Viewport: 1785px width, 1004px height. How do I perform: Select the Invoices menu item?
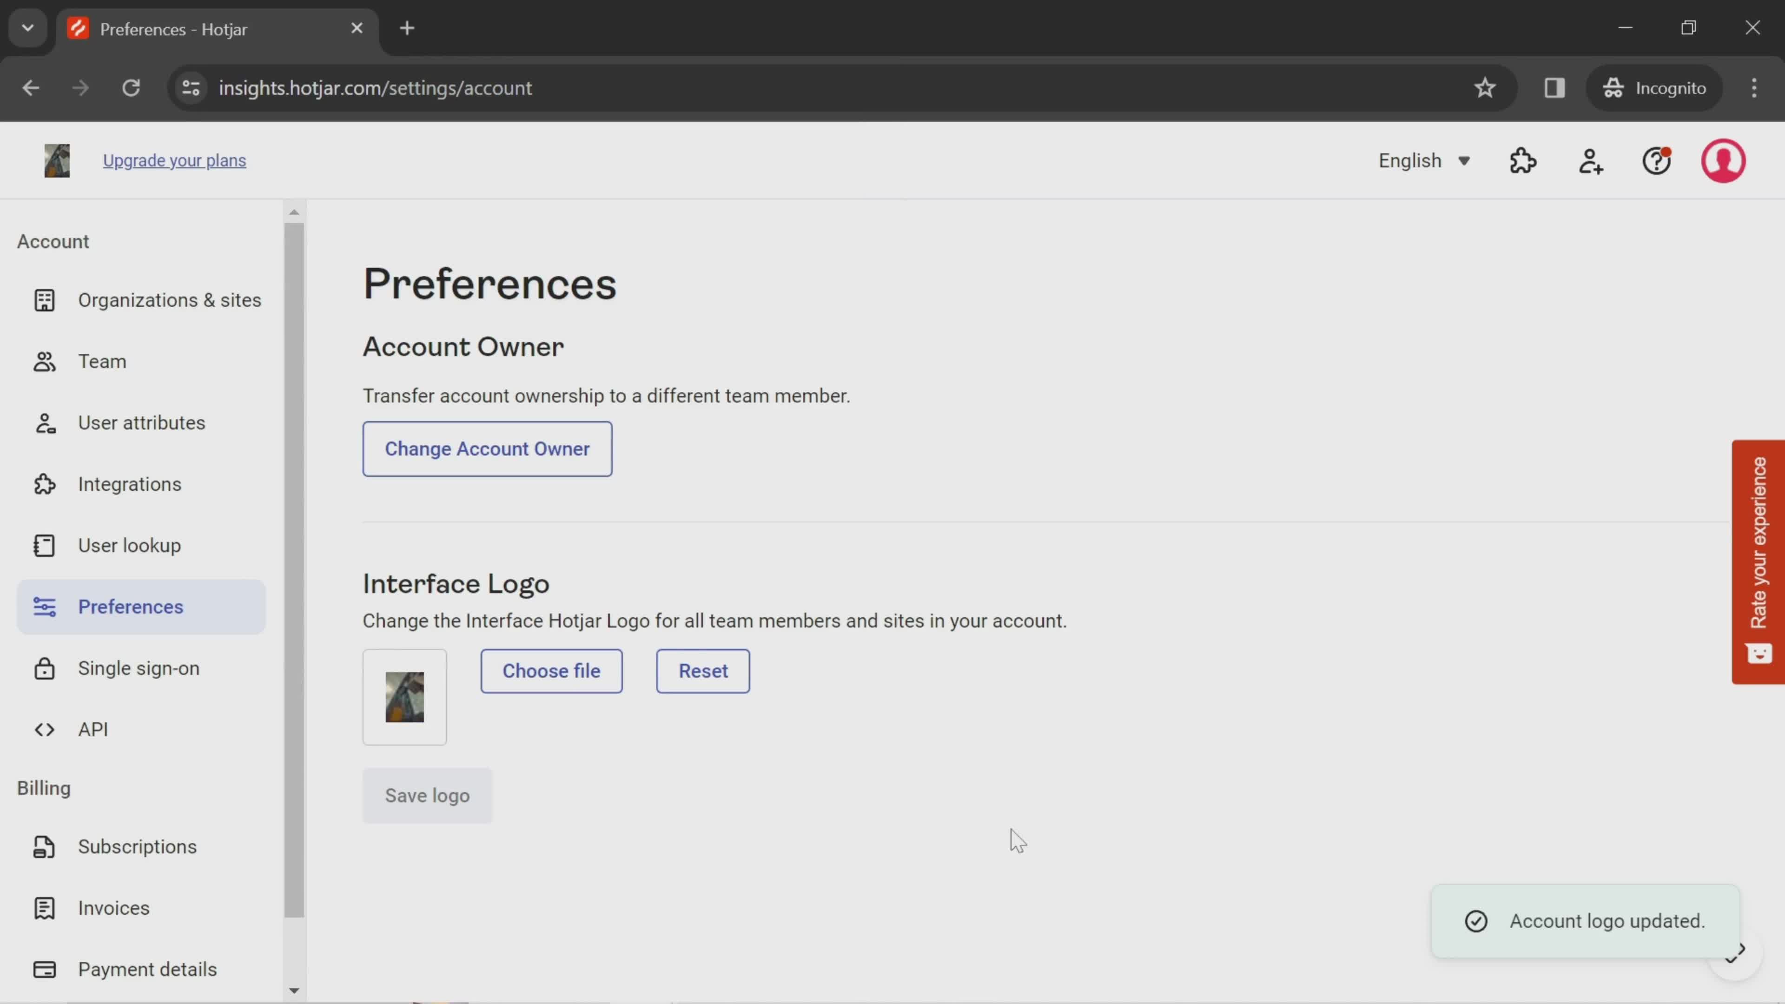click(x=114, y=907)
